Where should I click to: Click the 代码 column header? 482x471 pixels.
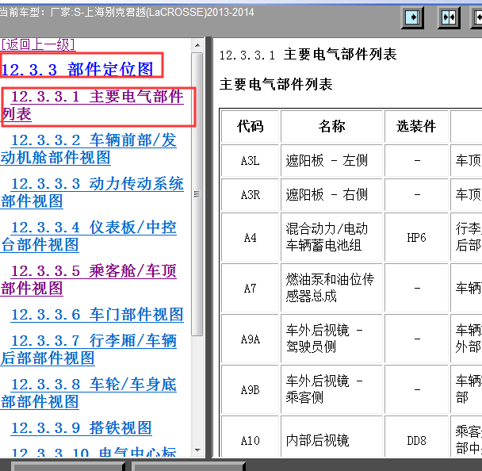pyautogui.click(x=250, y=126)
